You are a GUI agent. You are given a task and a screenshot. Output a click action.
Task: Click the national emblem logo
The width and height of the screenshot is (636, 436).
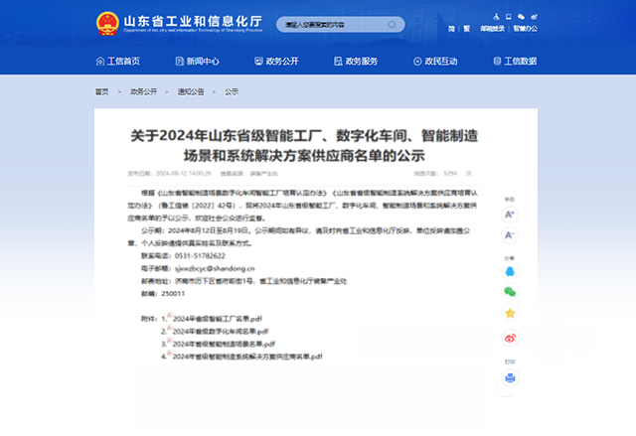(x=107, y=24)
